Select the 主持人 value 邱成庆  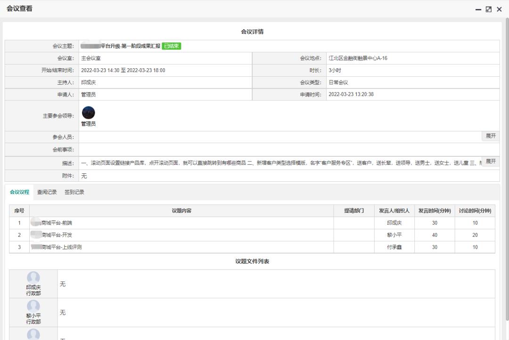point(90,82)
